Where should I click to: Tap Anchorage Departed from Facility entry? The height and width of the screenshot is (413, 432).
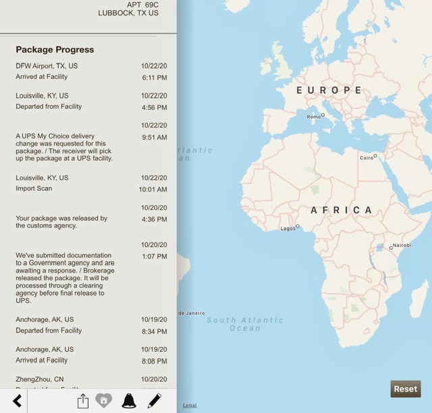[x=91, y=325]
